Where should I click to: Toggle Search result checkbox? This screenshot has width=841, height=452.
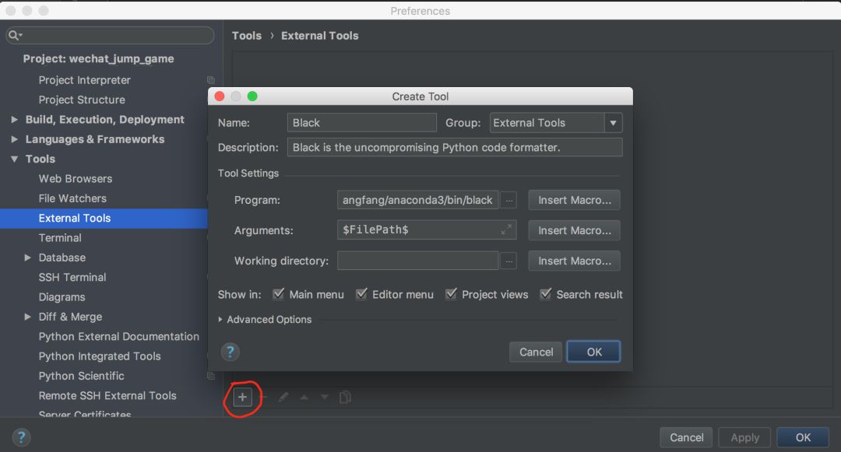pyautogui.click(x=545, y=293)
